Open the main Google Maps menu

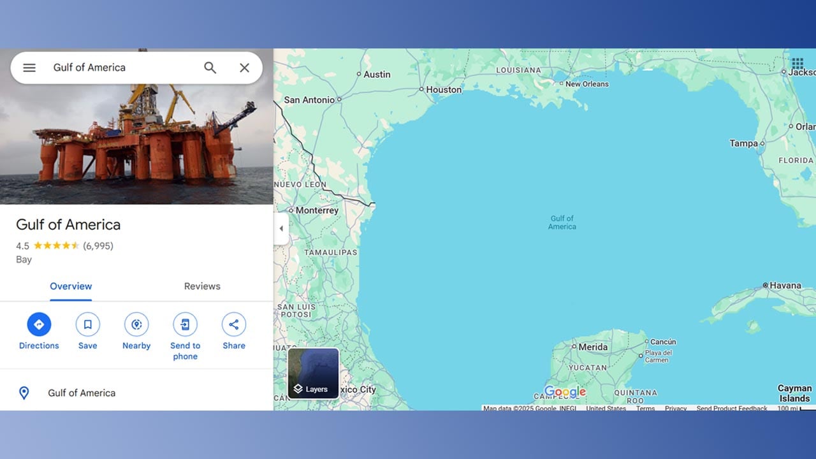click(x=29, y=67)
